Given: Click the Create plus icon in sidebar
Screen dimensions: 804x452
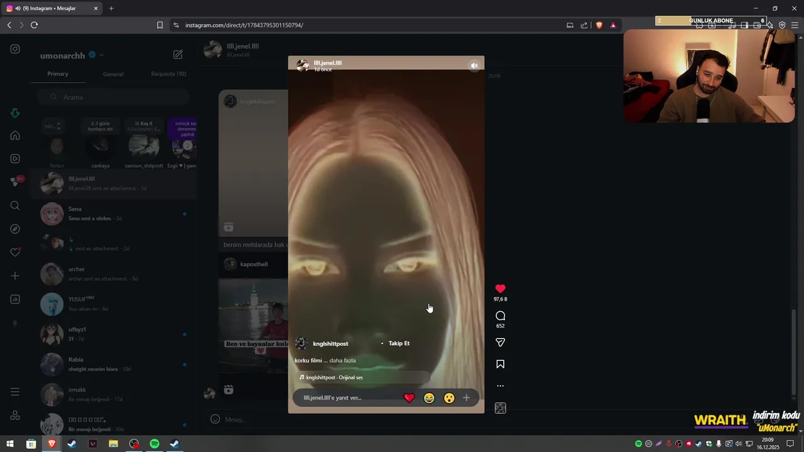Looking at the screenshot, I should (x=15, y=276).
